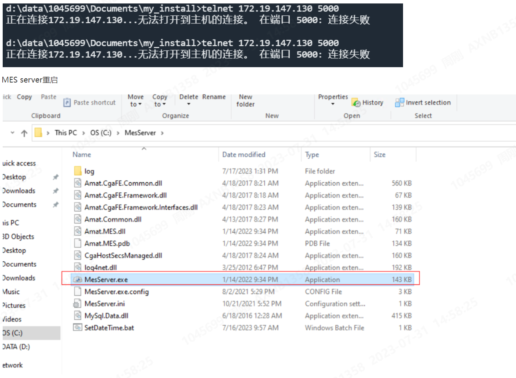This screenshot has width=516, height=378.
Task: Select the MesServer.ini file name
Action: (105, 304)
